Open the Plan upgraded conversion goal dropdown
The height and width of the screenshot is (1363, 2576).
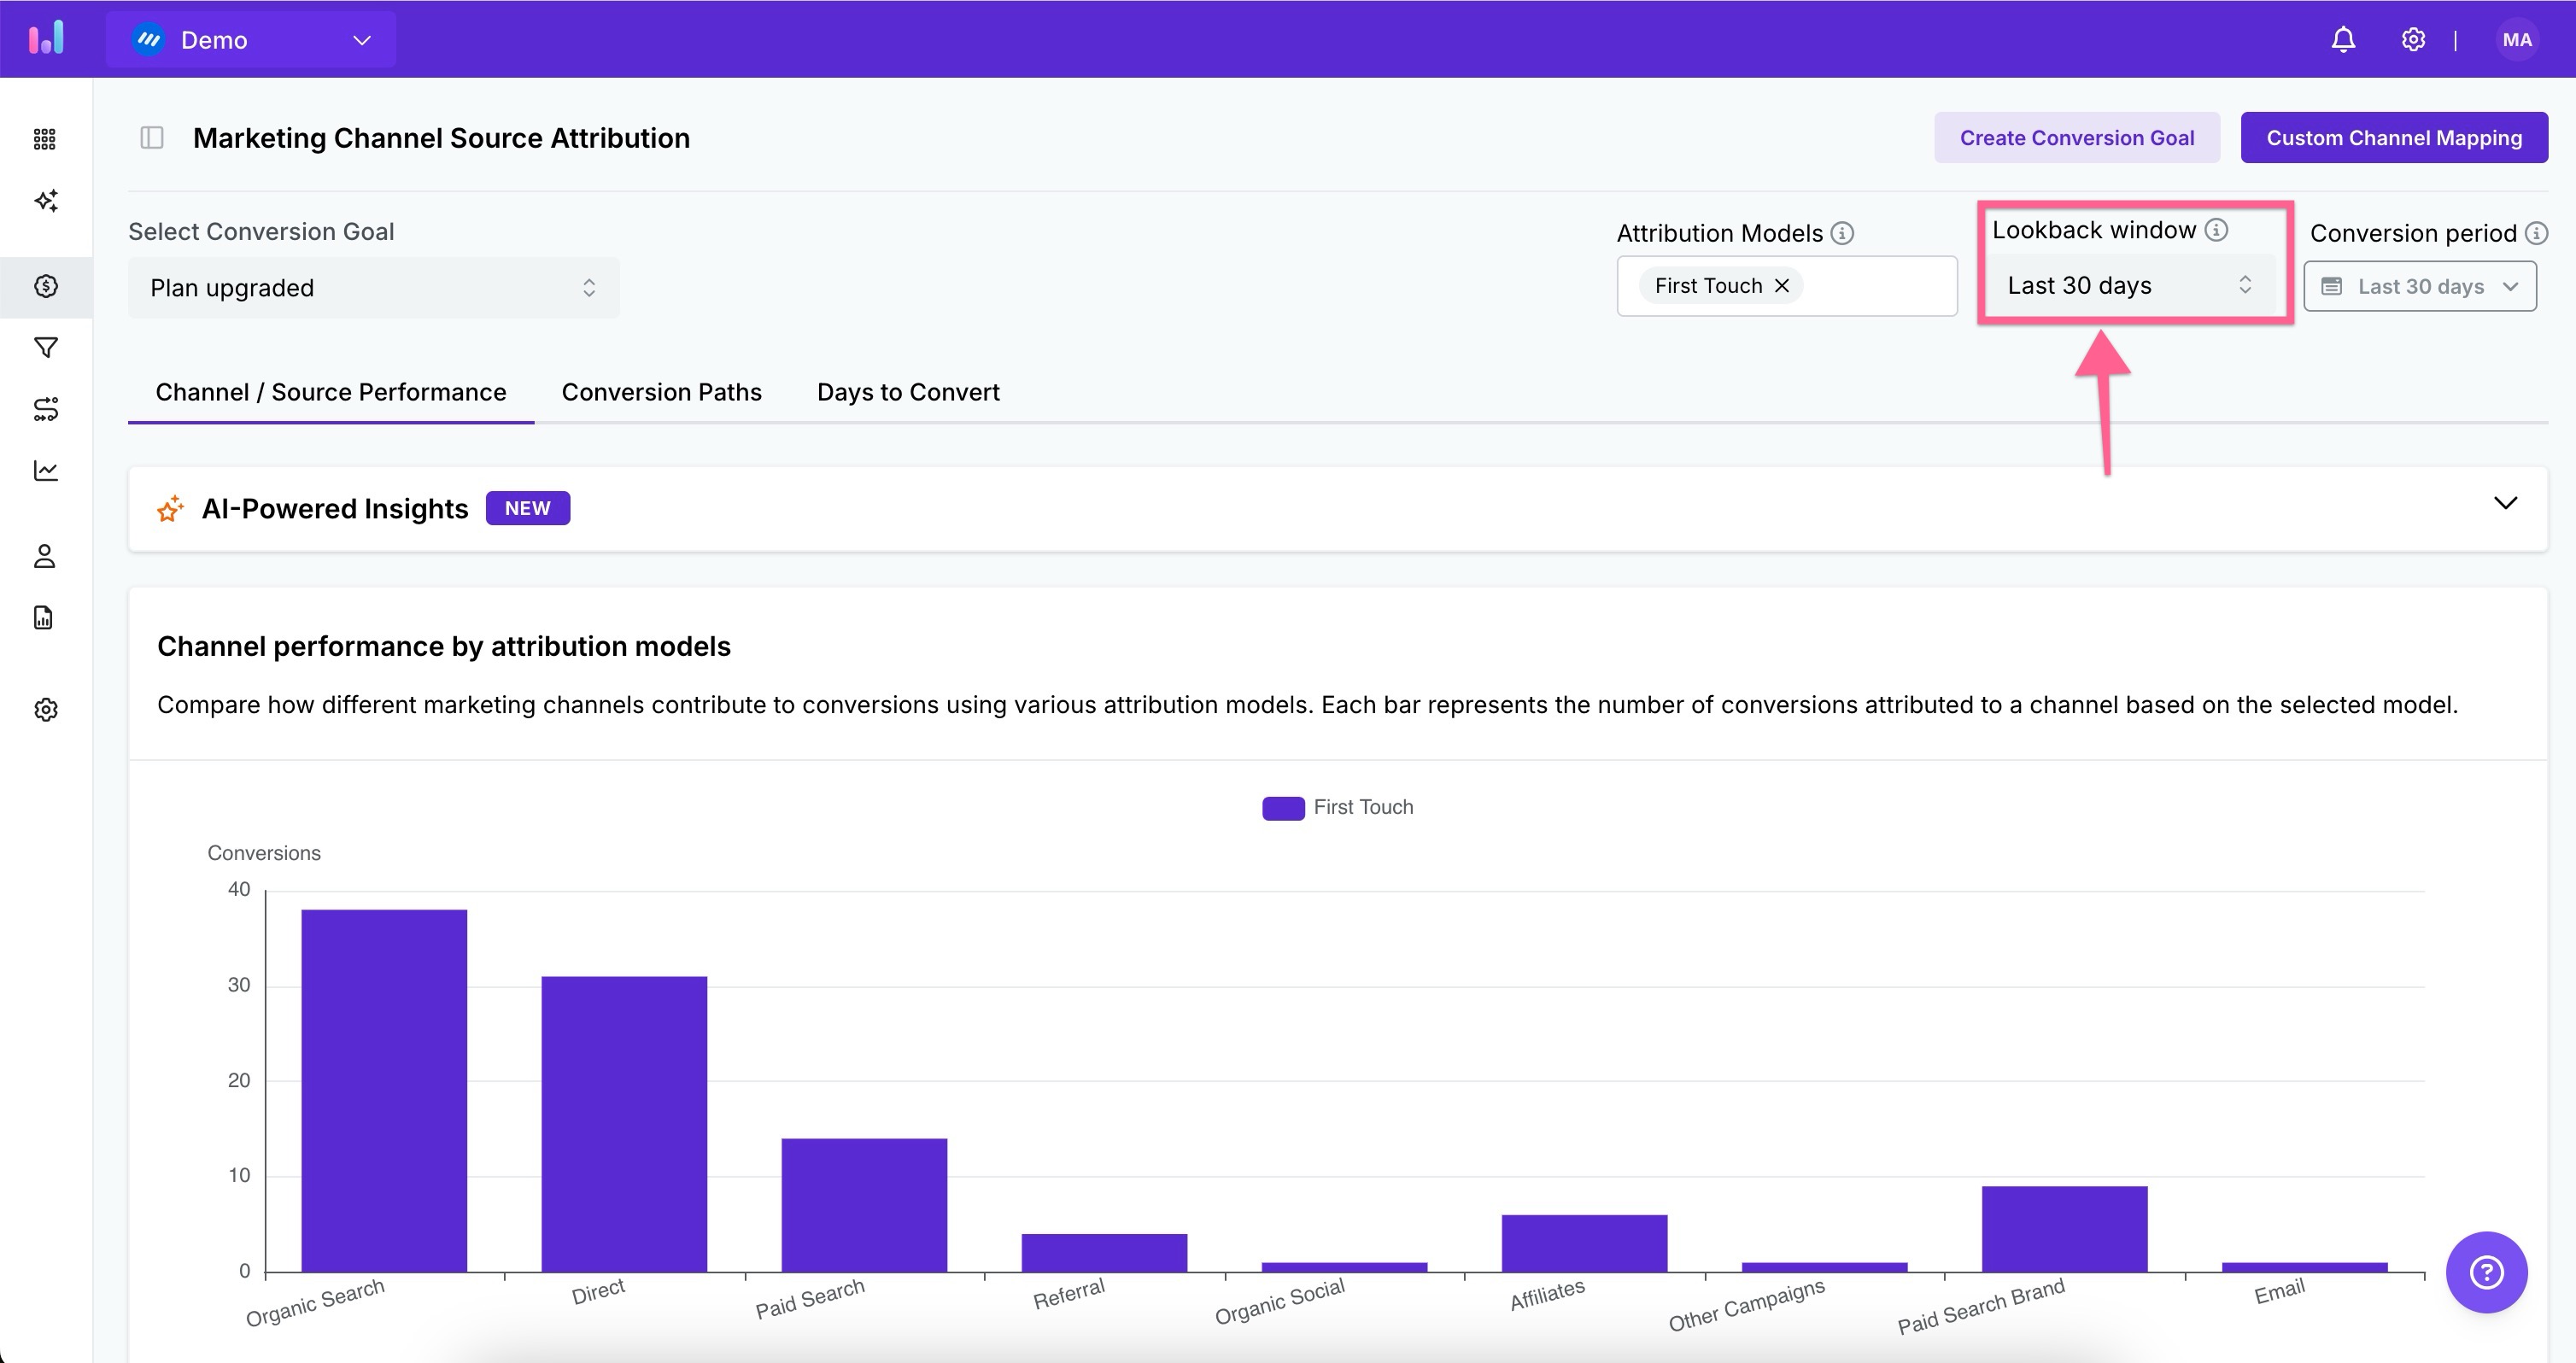(373, 288)
